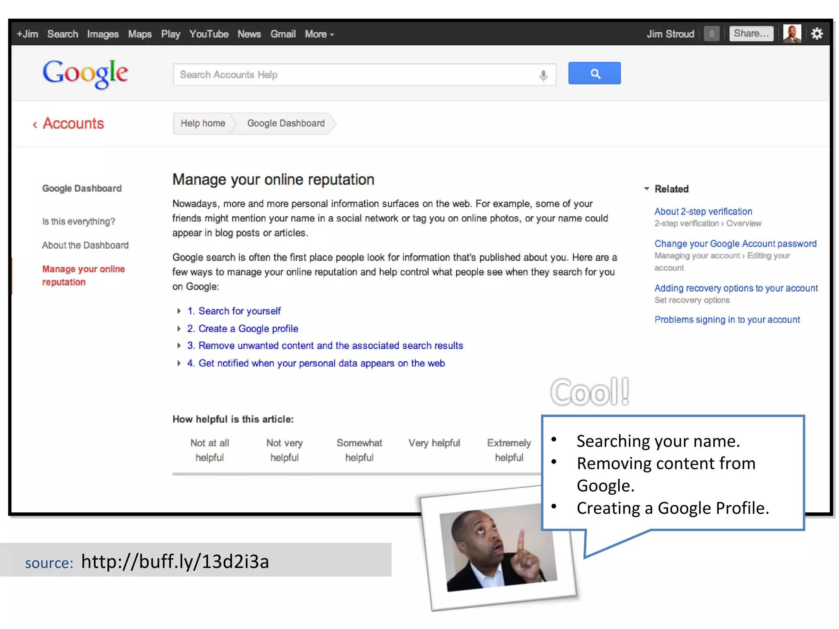The height and width of the screenshot is (629, 839).
Task: Open Maps from the top bar
Action: pyautogui.click(x=140, y=34)
